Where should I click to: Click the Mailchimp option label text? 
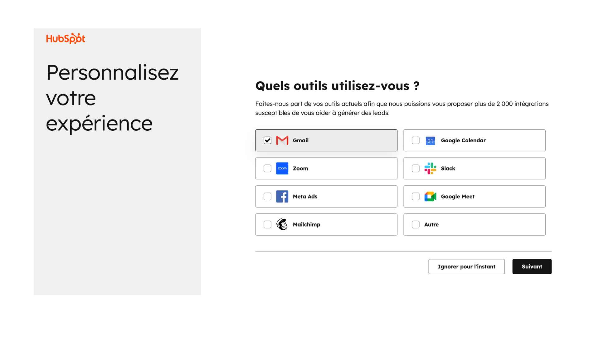[x=306, y=224]
